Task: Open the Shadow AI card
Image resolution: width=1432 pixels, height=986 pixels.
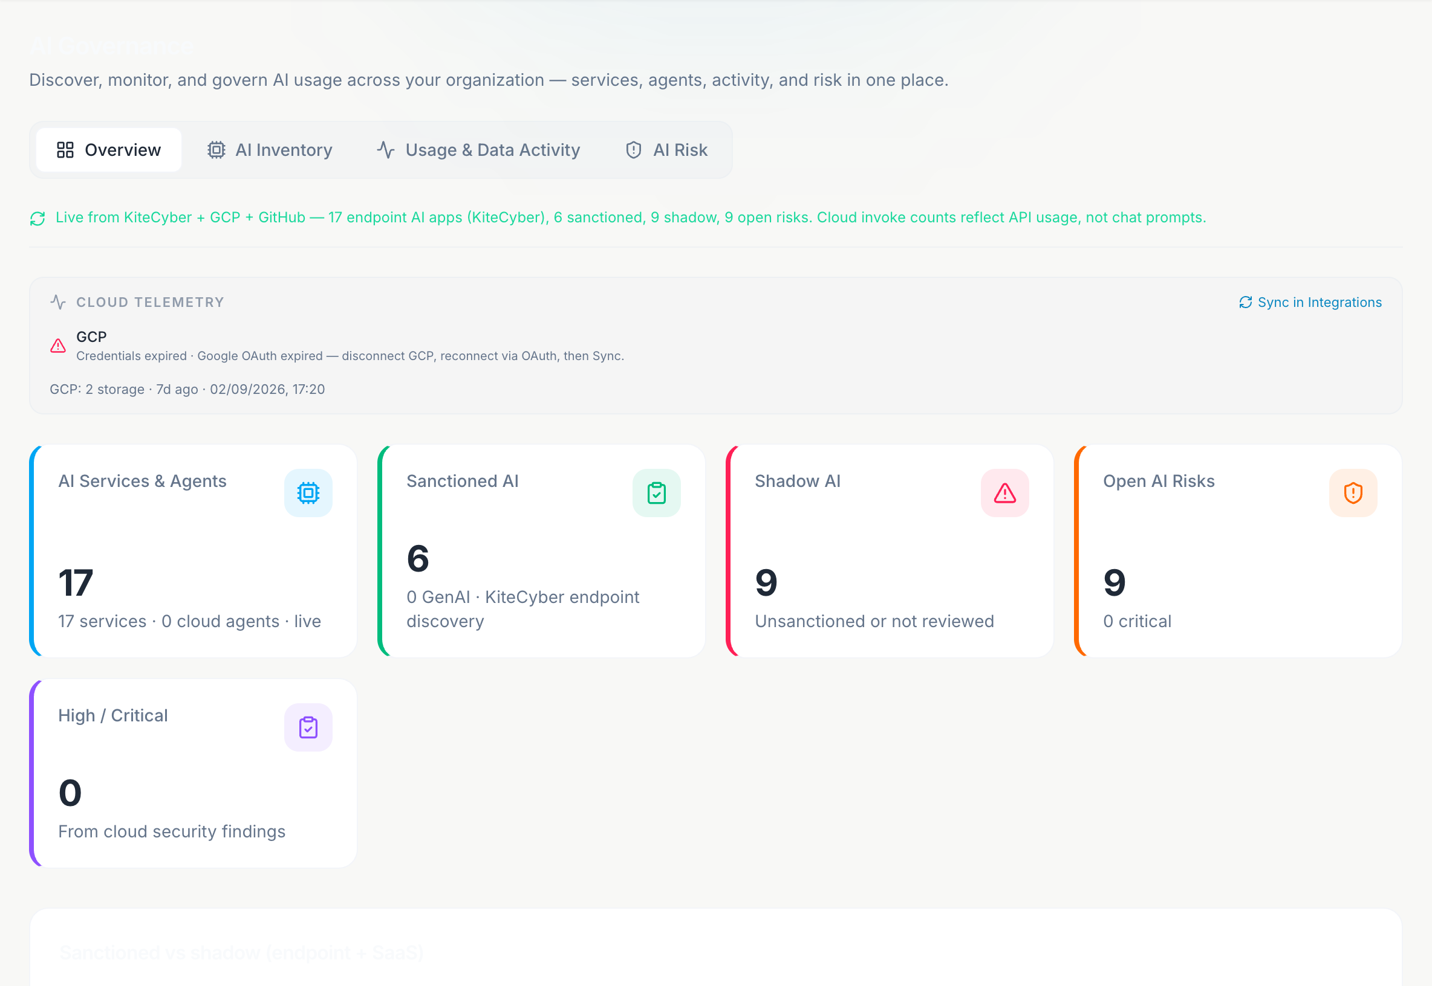Action: click(x=890, y=551)
